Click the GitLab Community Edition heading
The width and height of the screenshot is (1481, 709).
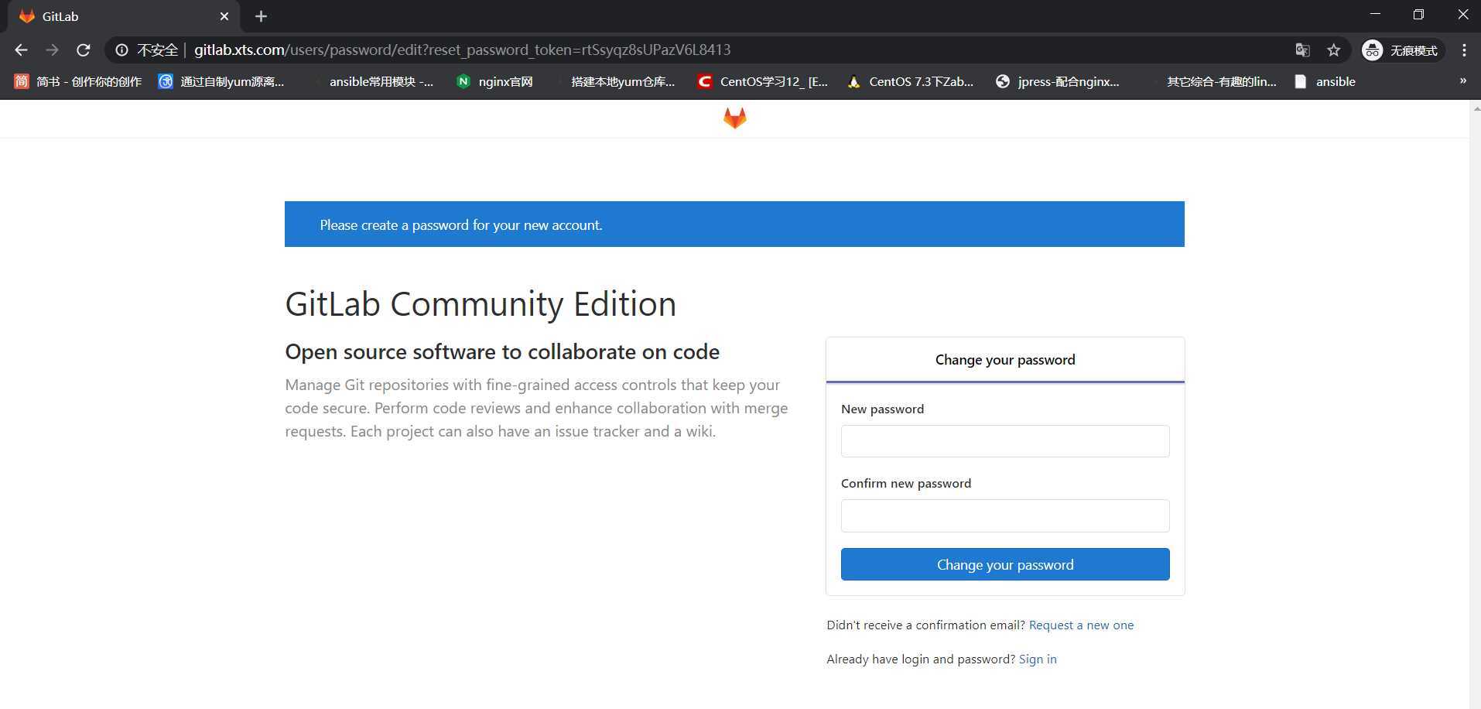click(x=481, y=304)
